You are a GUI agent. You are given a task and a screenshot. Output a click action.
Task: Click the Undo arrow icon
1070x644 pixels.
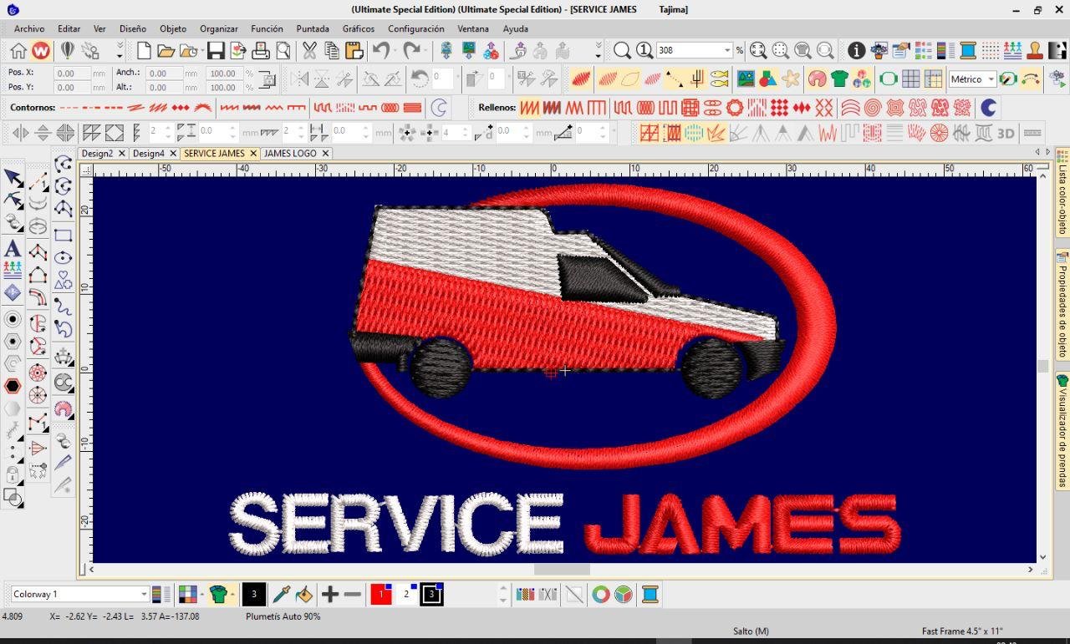pyautogui.click(x=381, y=51)
